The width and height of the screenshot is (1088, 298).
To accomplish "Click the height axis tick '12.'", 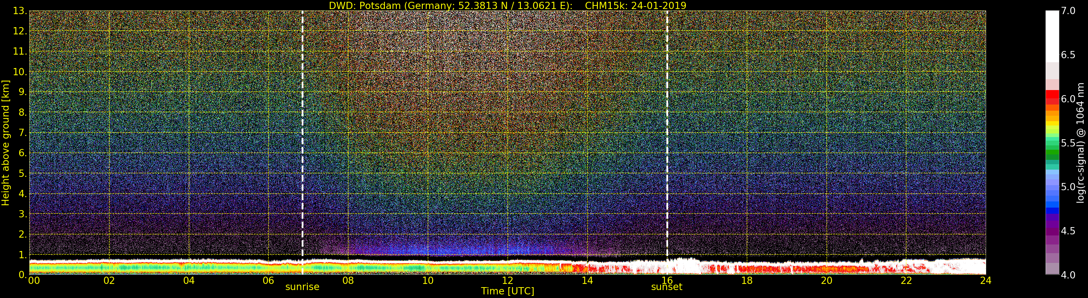I will tap(20, 31).
